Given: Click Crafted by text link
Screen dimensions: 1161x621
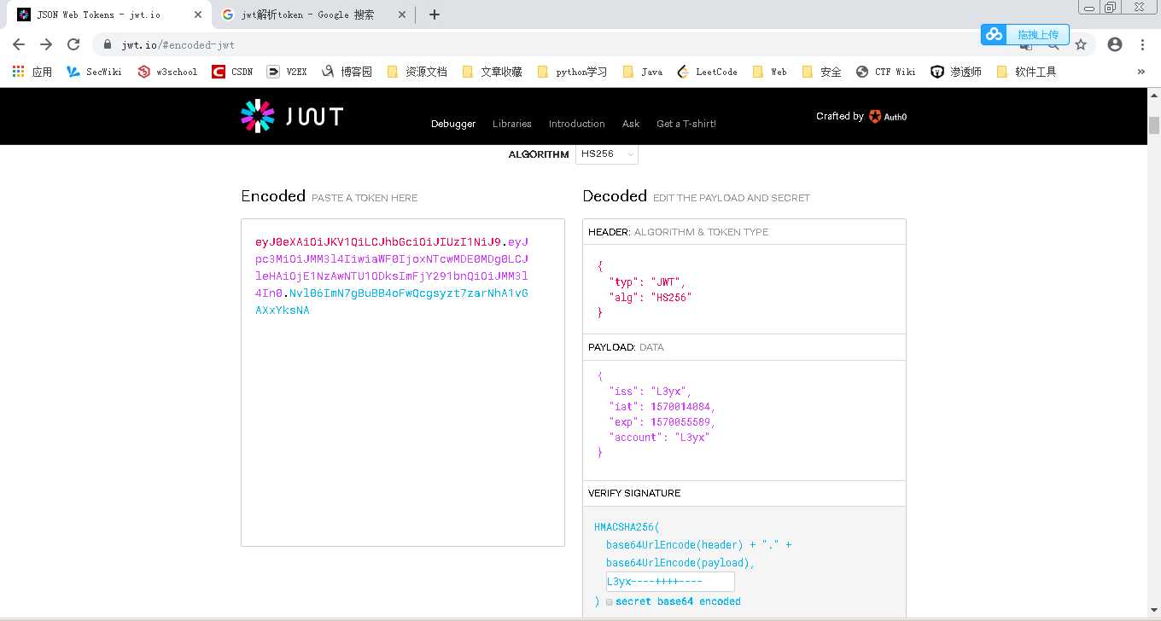Looking at the screenshot, I should [x=840, y=116].
